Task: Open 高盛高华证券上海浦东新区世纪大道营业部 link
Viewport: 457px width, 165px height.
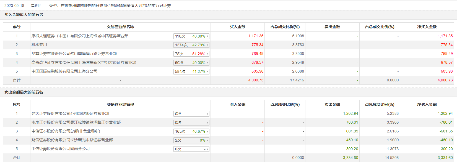Action: point(84,62)
